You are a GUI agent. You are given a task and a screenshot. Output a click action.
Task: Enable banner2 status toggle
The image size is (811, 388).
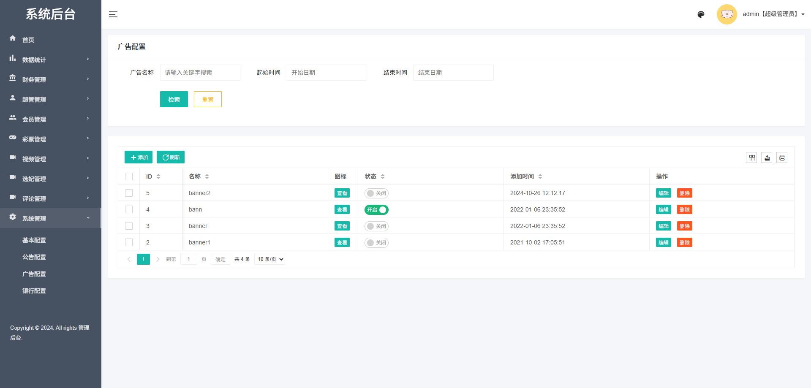[x=376, y=193]
